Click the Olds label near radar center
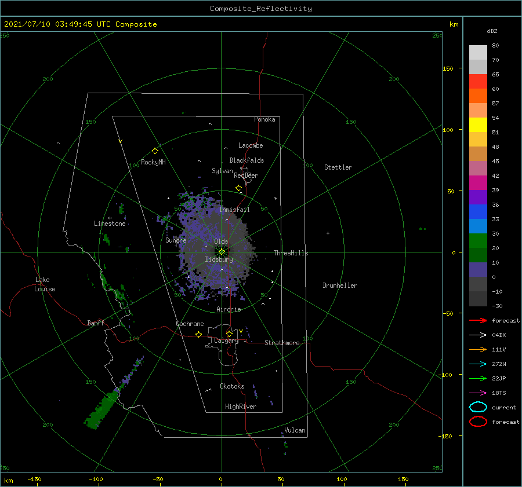The height and width of the screenshot is (487, 522). pos(221,241)
